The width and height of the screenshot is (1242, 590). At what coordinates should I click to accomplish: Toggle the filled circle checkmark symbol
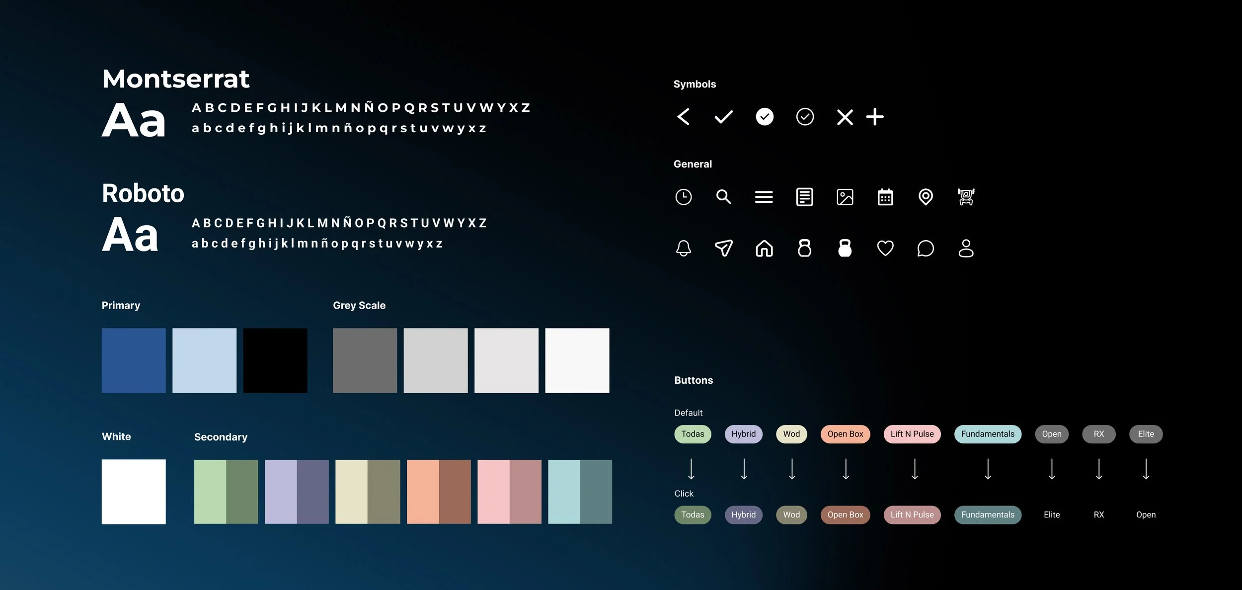(x=764, y=117)
